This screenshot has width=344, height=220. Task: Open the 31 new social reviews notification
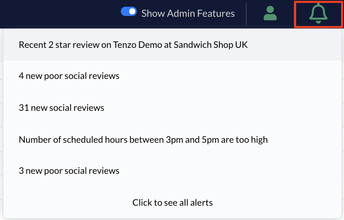click(172, 108)
